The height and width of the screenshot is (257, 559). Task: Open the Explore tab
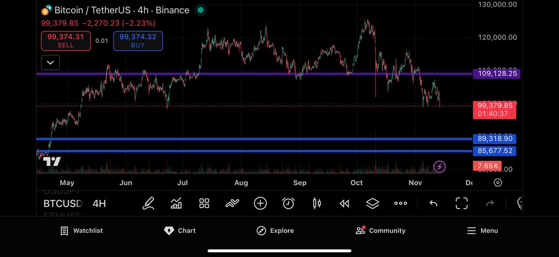coord(275,231)
